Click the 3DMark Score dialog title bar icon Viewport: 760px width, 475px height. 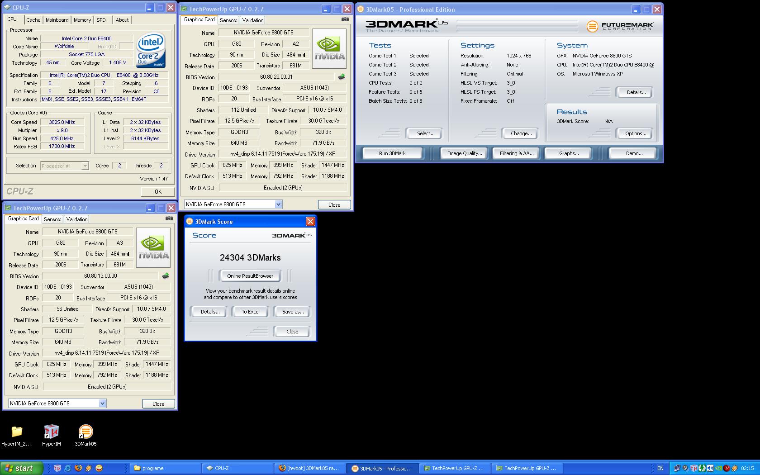pyautogui.click(x=190, y=221)
